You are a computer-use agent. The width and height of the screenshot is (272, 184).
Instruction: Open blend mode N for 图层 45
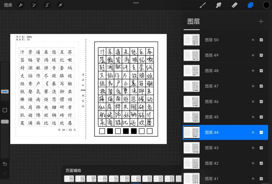pyautogui.click(x=253, y=117)
